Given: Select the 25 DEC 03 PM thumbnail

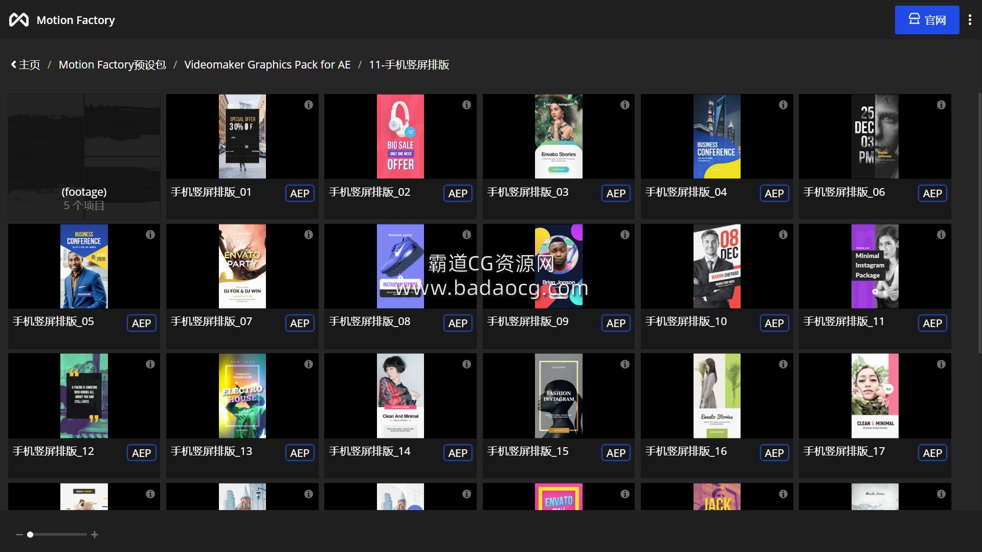Looking at the screenshot, I should tap(875, 136).
